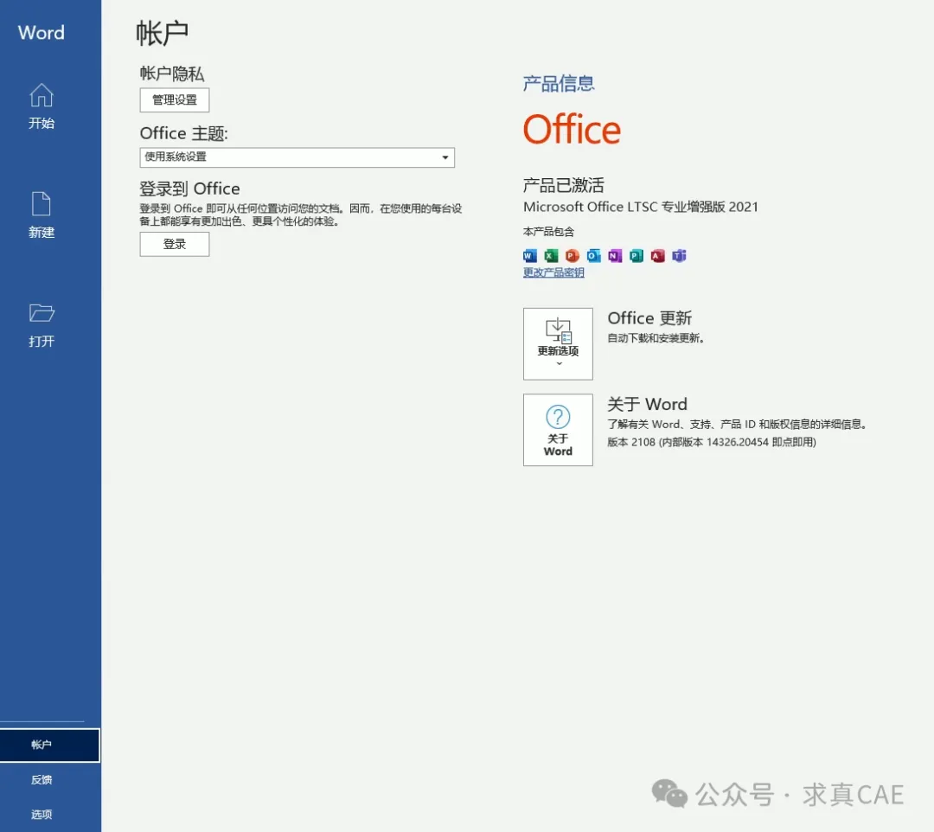The width and height of the screenshot is (934, 832).
Task: Click the Excel product icon
Action: point(551,256)
